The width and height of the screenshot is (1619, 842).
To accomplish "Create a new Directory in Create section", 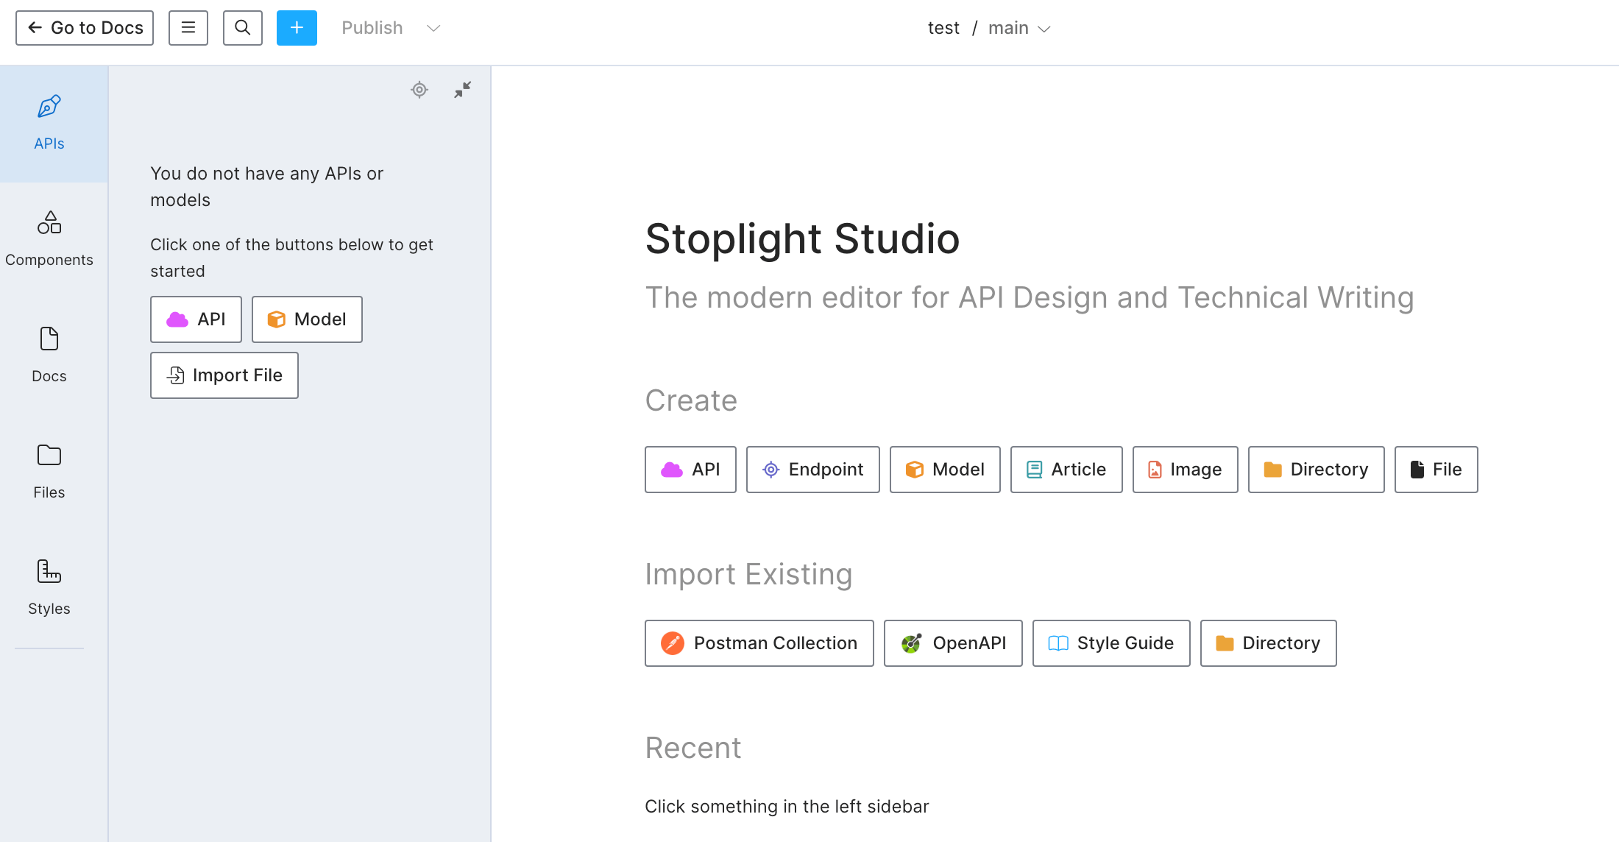I will click(1317, 470).
